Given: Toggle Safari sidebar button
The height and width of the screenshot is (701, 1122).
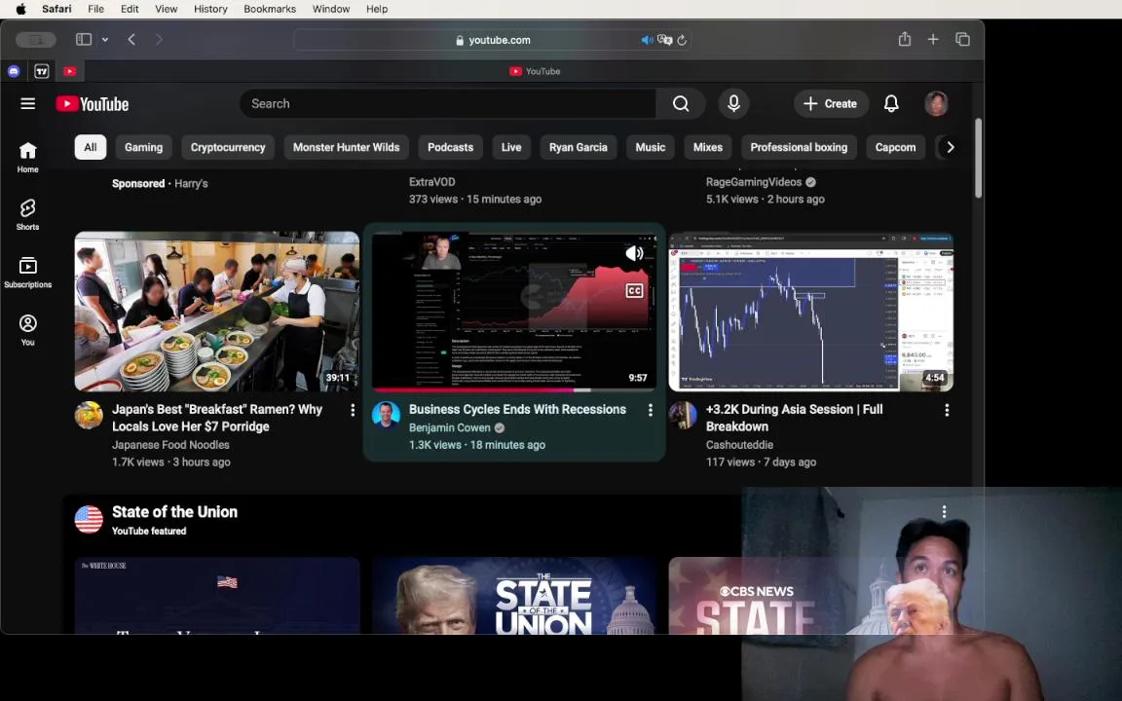Looking at the screenshot, I should pos(84,39).
